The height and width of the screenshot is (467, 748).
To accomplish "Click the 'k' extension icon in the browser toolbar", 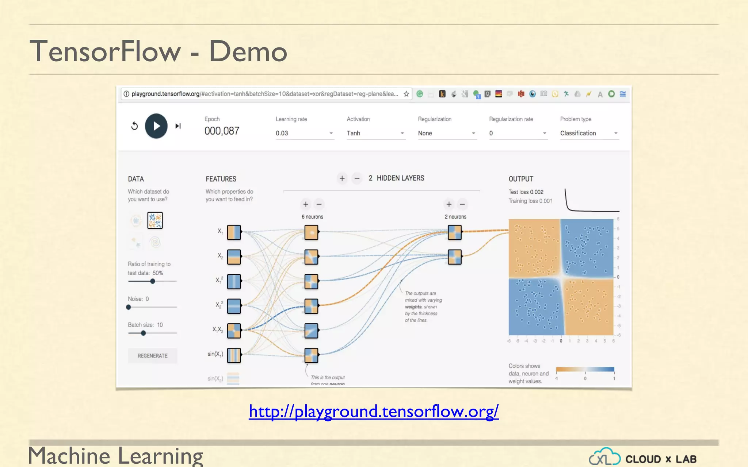I will (x=442, y=94).
